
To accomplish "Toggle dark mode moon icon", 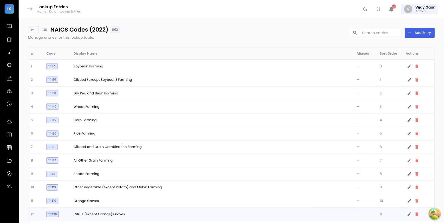I will click(x=365, y=9).
